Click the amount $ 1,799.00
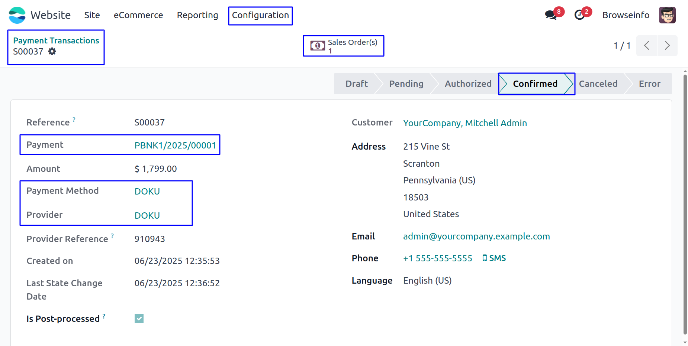This screenshot has width=688, height=346. (x=155, y=169)
